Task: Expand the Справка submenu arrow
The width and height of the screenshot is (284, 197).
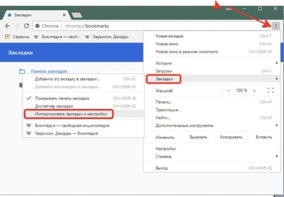Action: point(277,156)
